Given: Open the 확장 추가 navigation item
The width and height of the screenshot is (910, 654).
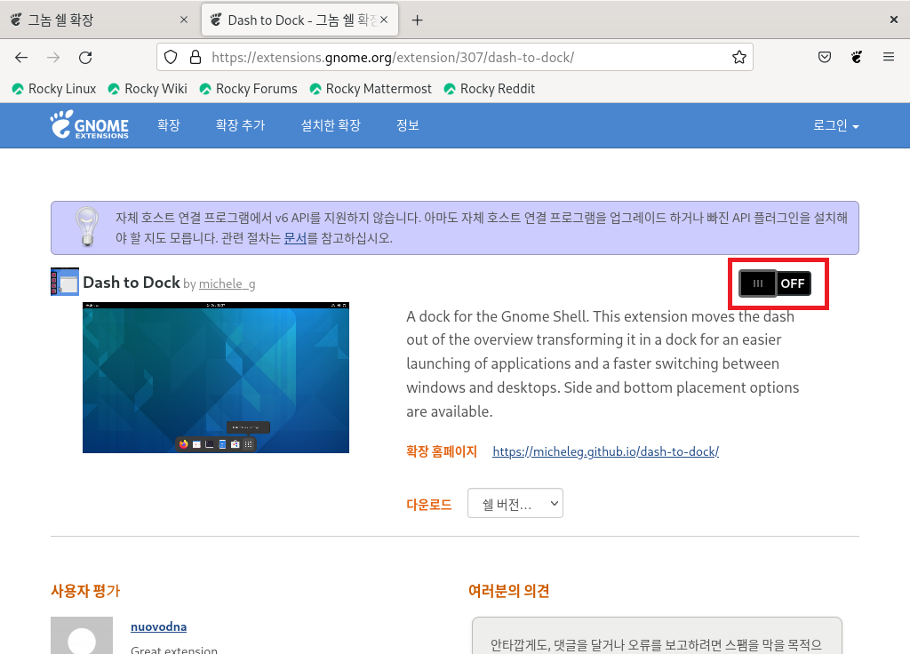Looking at the screenshot, I should point(240,125).
